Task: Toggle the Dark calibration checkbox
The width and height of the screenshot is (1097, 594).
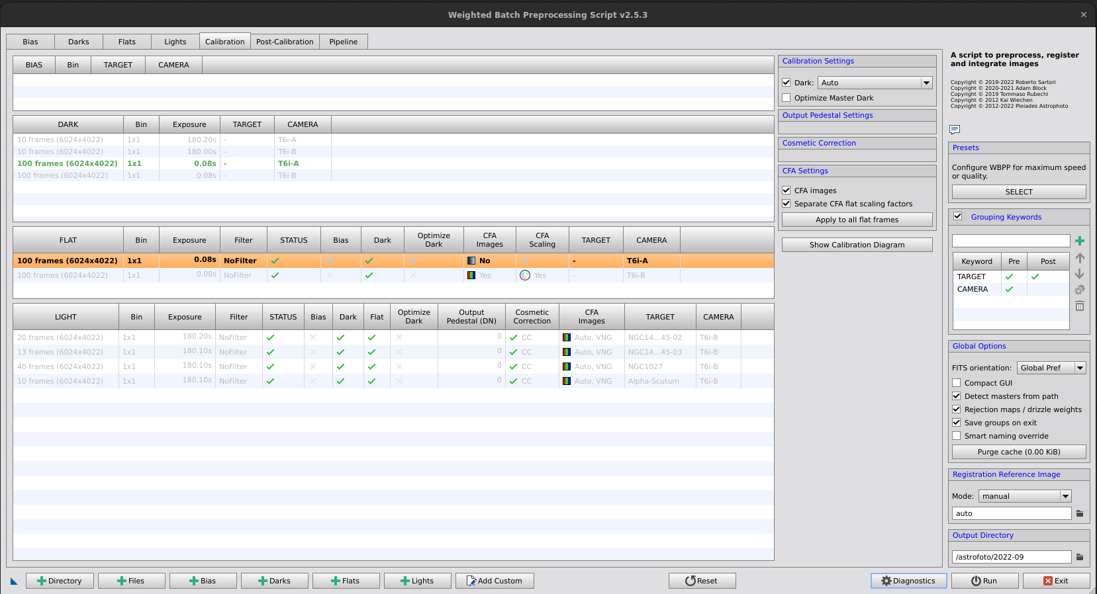Action: coord(787,83)
